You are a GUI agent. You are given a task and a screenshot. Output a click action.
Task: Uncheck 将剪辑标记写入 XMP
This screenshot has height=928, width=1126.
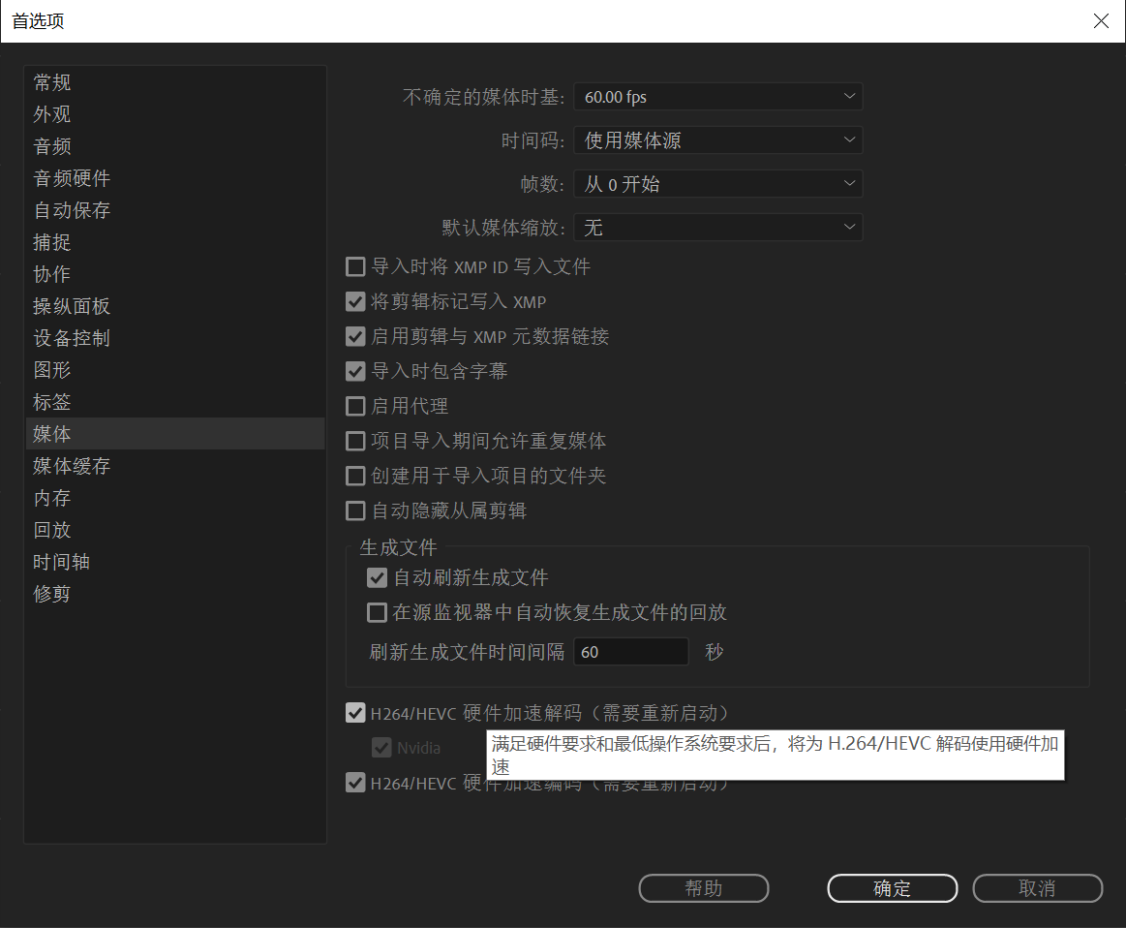point(355,301)
